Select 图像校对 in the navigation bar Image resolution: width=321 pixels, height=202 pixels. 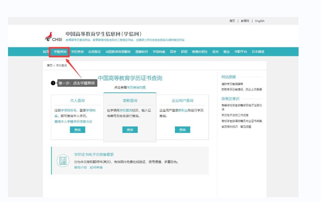pos(142,52)
